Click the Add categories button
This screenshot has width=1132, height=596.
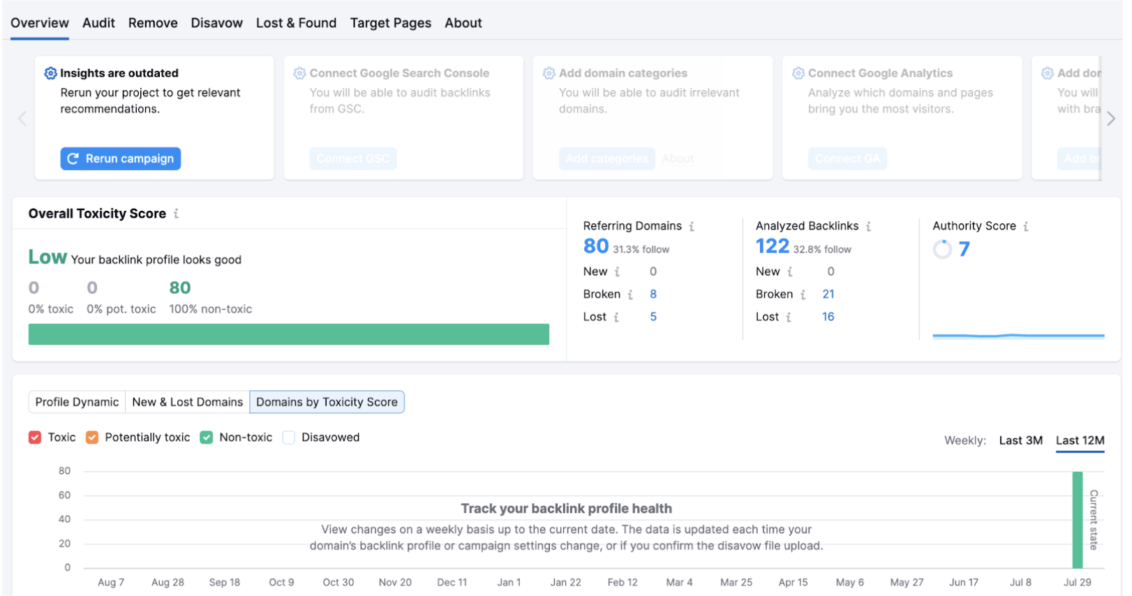pyautogui.click(x=607, y=159)
